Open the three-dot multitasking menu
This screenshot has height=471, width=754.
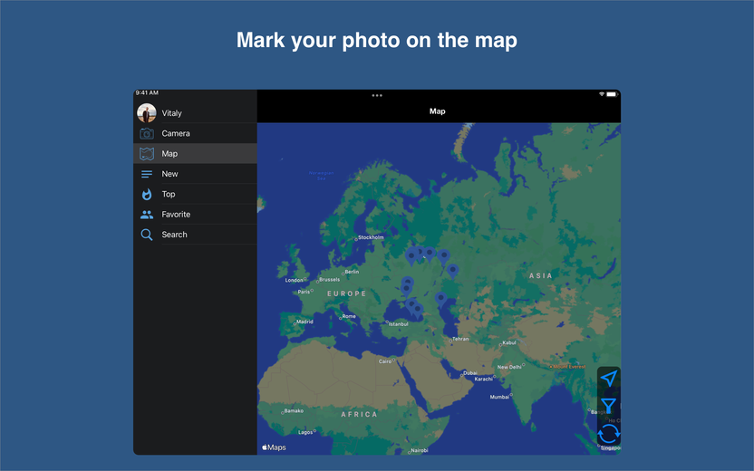377,96
